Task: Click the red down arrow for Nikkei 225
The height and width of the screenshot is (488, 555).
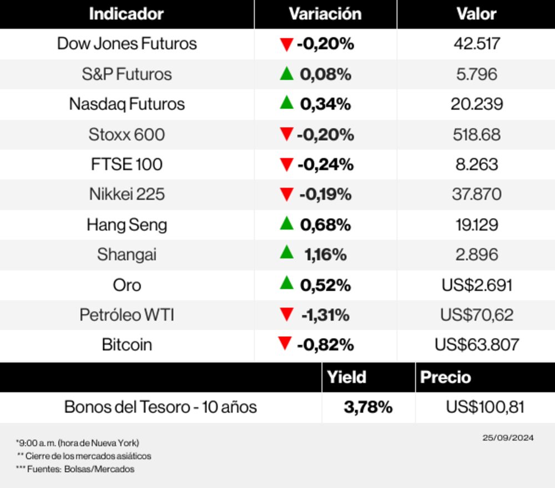Action: [286, 195]
